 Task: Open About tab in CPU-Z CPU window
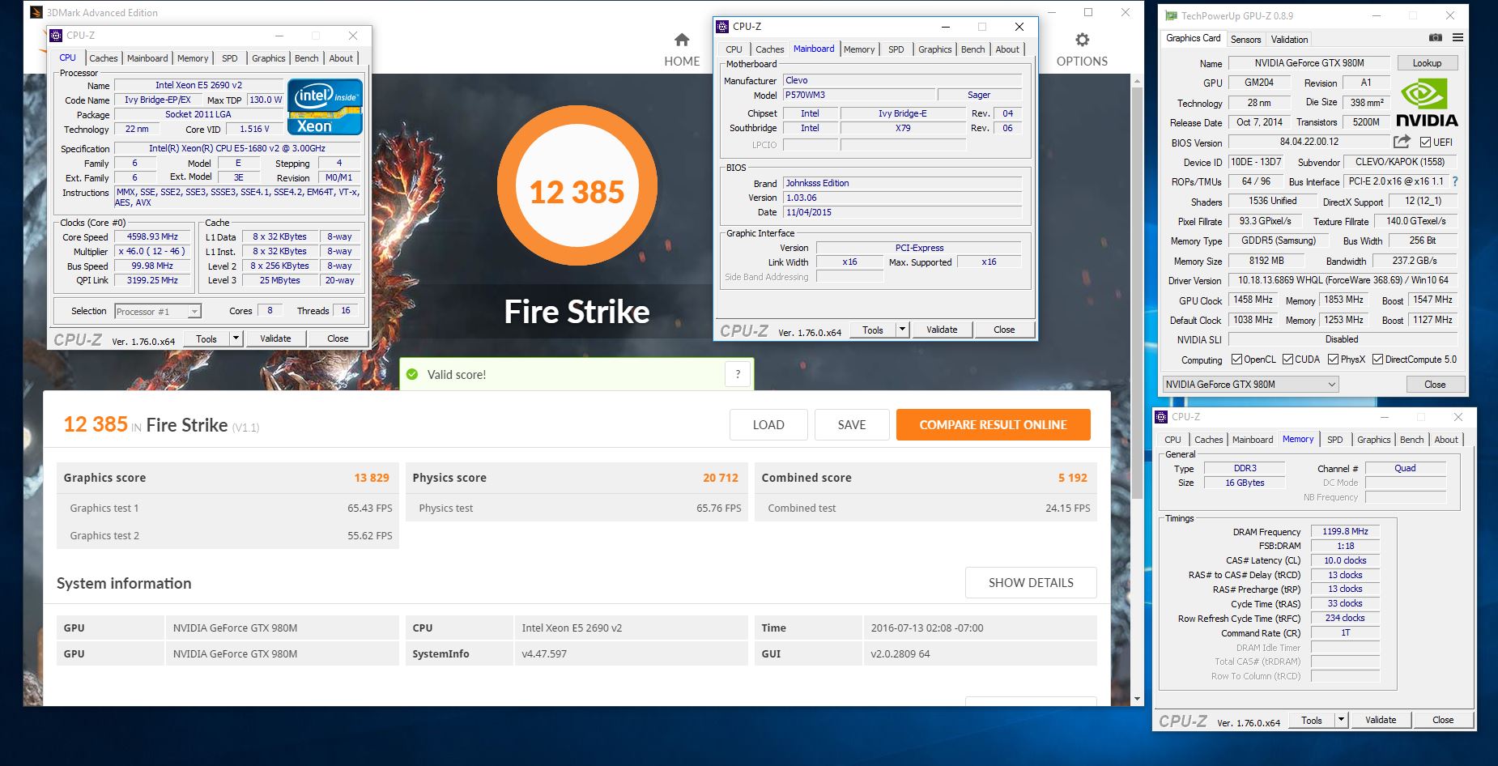point(341,58)
